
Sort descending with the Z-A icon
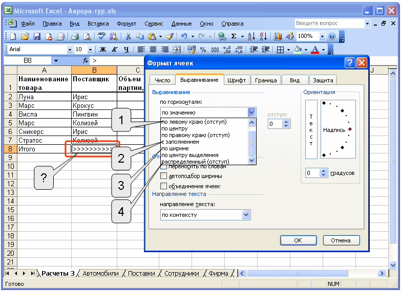tap(263, 37)
